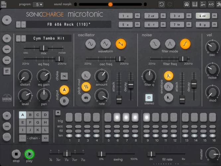Stop playback
Screen dimensions: 221x166
[16, 154]
